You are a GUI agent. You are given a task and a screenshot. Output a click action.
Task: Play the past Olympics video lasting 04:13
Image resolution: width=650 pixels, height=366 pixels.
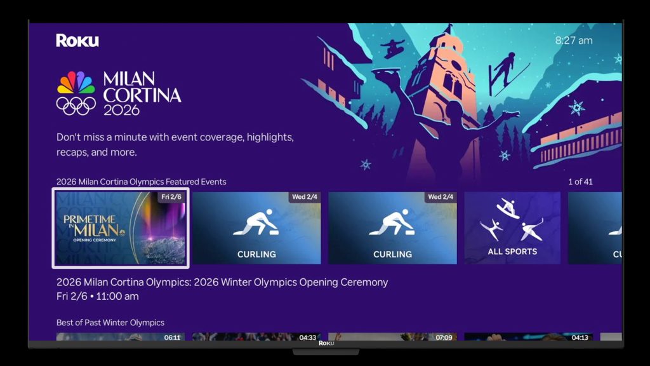(x=528, y=337)
